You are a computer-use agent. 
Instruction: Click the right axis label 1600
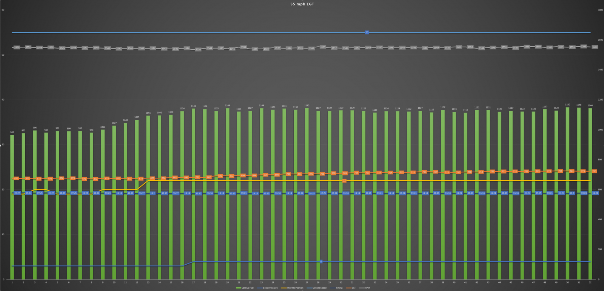[600, 40]
